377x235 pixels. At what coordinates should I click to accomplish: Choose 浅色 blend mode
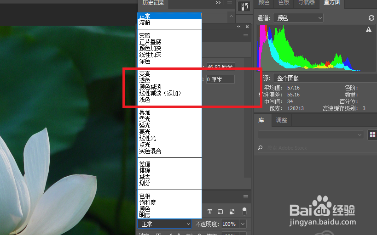pyautogui.click(x=169, y=100)
